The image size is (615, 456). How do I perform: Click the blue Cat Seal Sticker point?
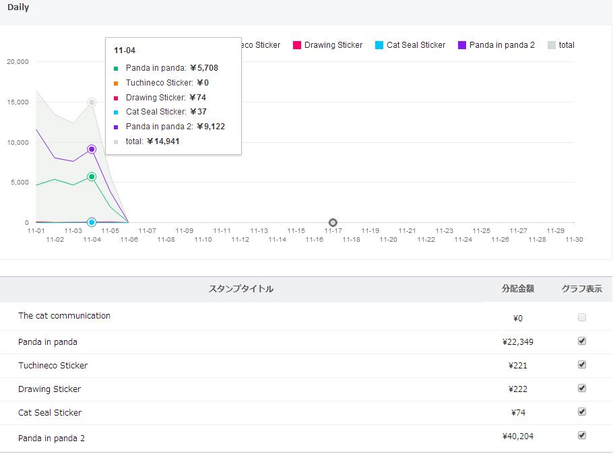click(92, 222)
